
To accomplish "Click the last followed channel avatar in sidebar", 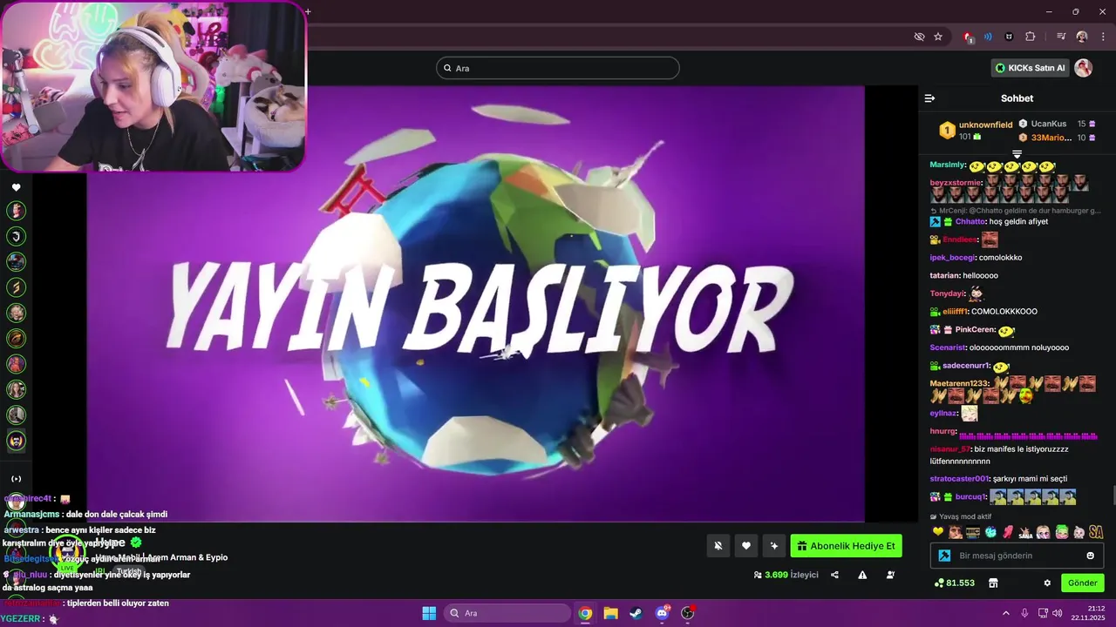I will [x=16, y=441].
